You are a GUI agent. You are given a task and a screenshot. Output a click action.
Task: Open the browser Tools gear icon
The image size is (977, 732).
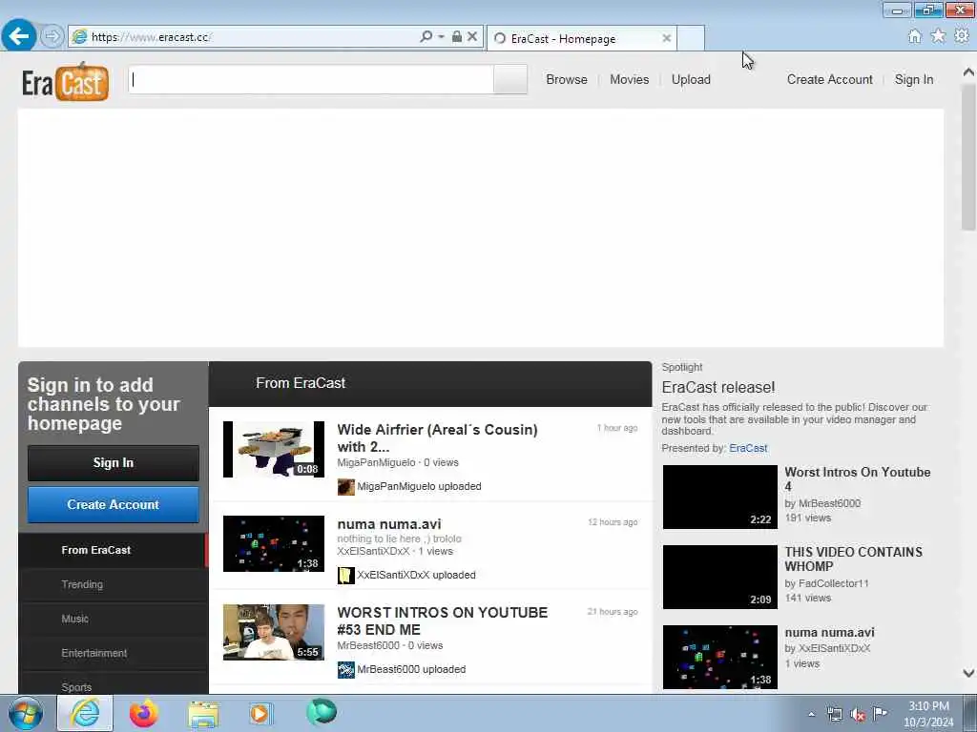tap(962, 36)
